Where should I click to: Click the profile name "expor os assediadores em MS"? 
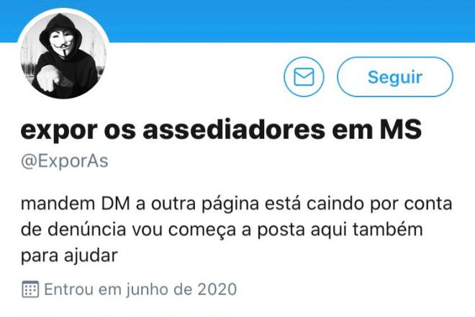pos(221,130)
